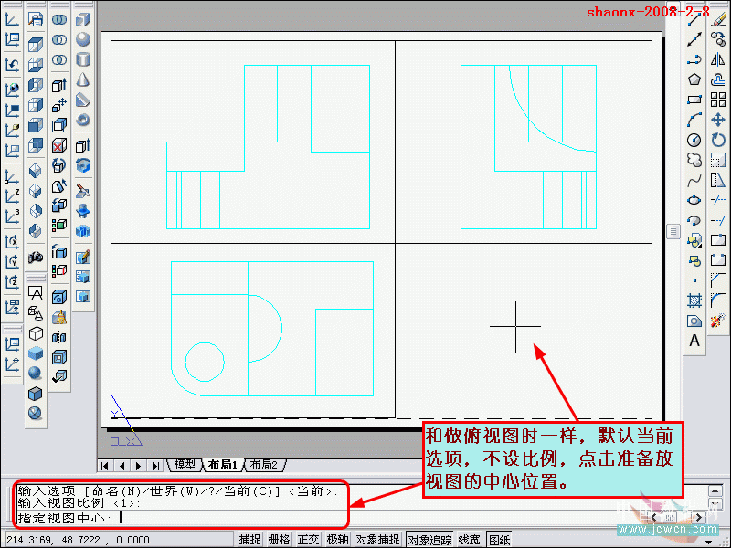Viewport: 731px width, 548px height.
Task: Select the Polyline tool
Action: (x=694, y=59)
